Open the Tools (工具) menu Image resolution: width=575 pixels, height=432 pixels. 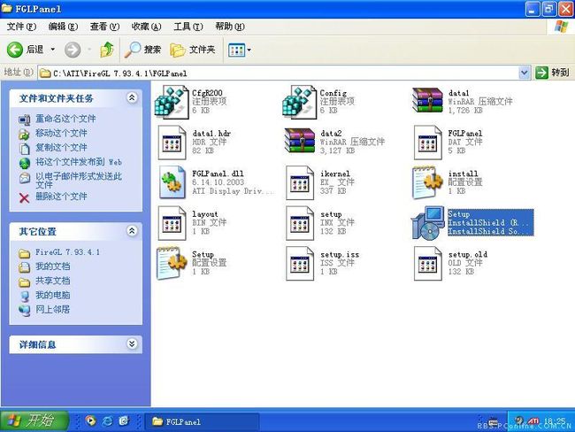(x=188, y=27)
